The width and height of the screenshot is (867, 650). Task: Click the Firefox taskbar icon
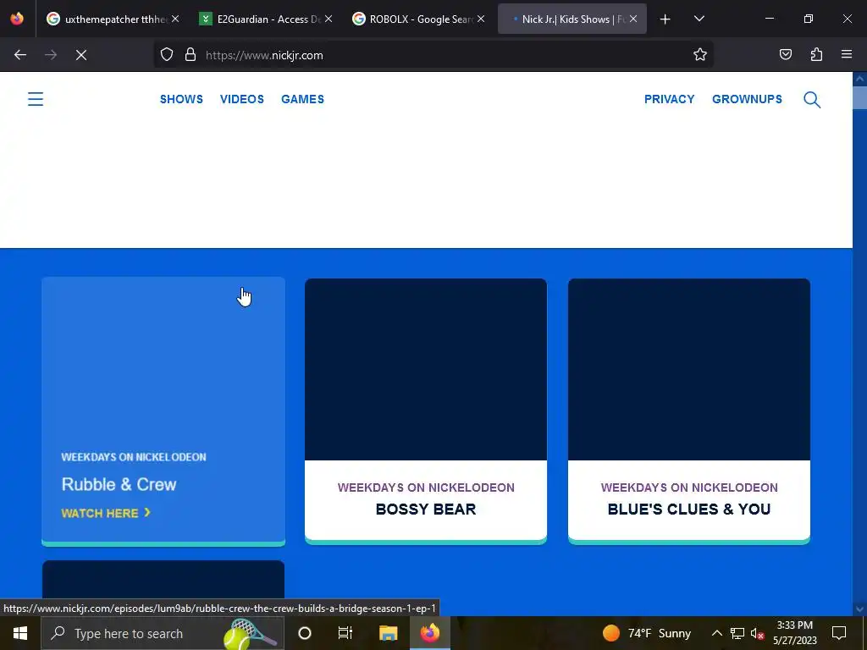click(429, 633)
